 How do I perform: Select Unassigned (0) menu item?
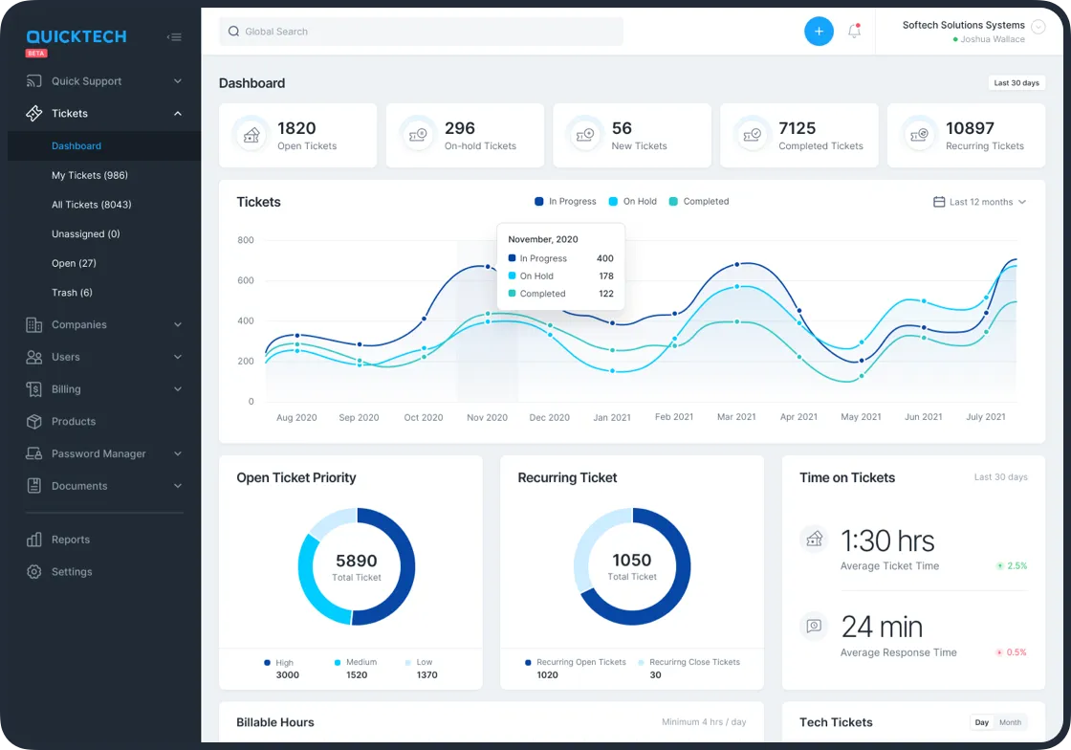tap(86, 234)
